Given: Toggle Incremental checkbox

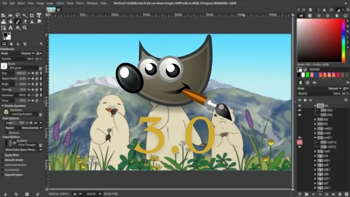Looking at the screenshot, I should 3,170.
